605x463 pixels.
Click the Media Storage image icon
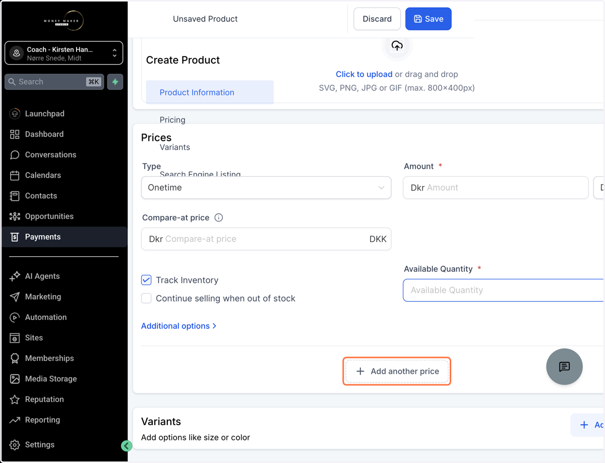[15, 379]
